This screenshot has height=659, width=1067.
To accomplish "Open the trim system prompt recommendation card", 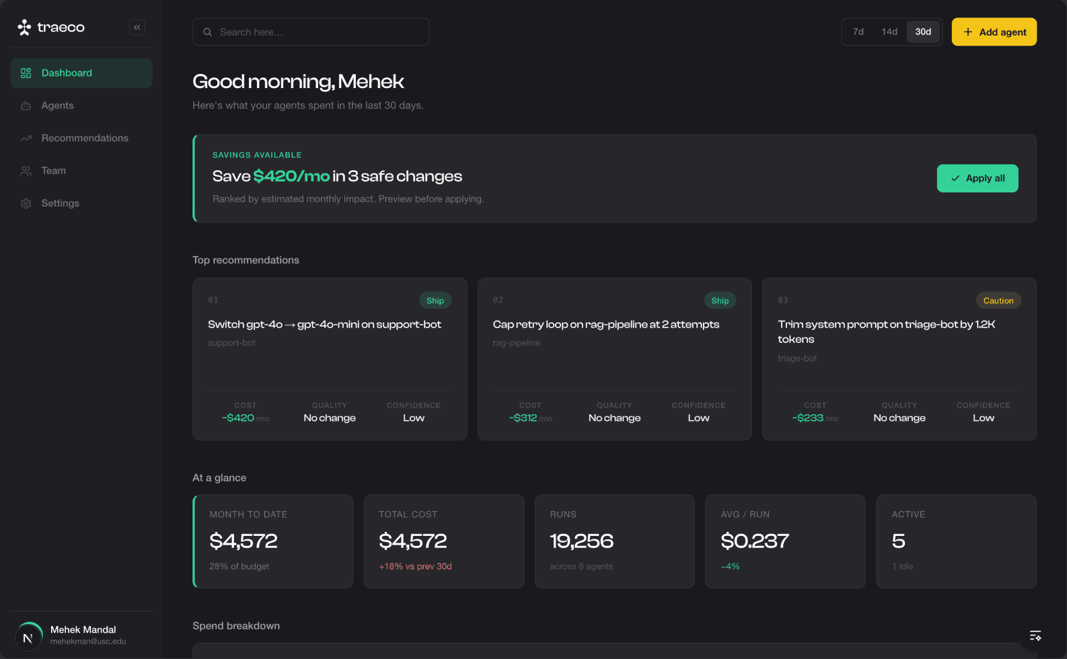I will point(899,359).
